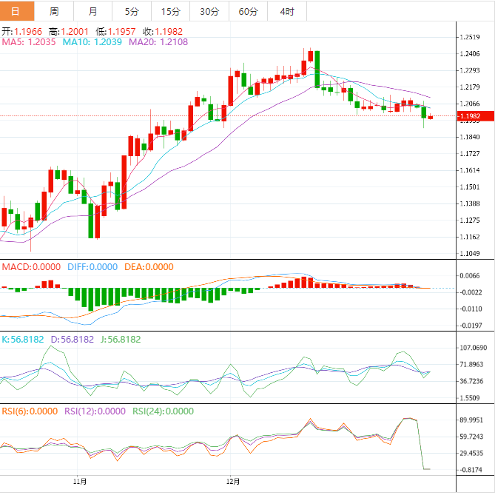This screenshot has width=495, height=498.
Task: Select the RSI(12) indicator label
Action: 95,411
